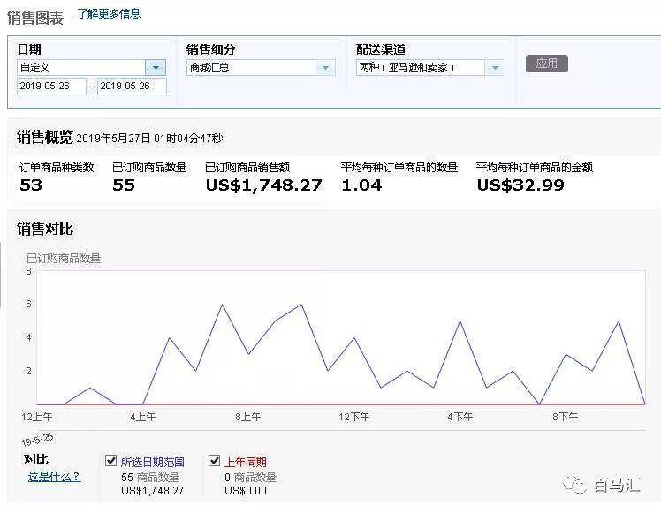The height and width of the screenshot is (513, 661).
Task: Click the start date input field
Action: click(51, 86)
